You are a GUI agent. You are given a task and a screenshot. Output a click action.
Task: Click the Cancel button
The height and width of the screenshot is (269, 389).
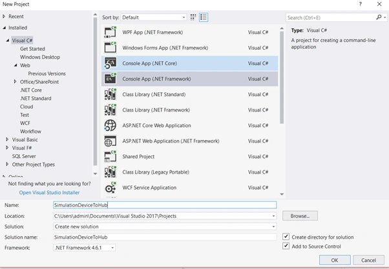click(x=368, y=260)
